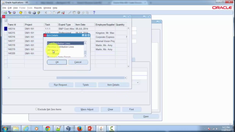Click the Copy toolbar icon

tap(50, 12)
